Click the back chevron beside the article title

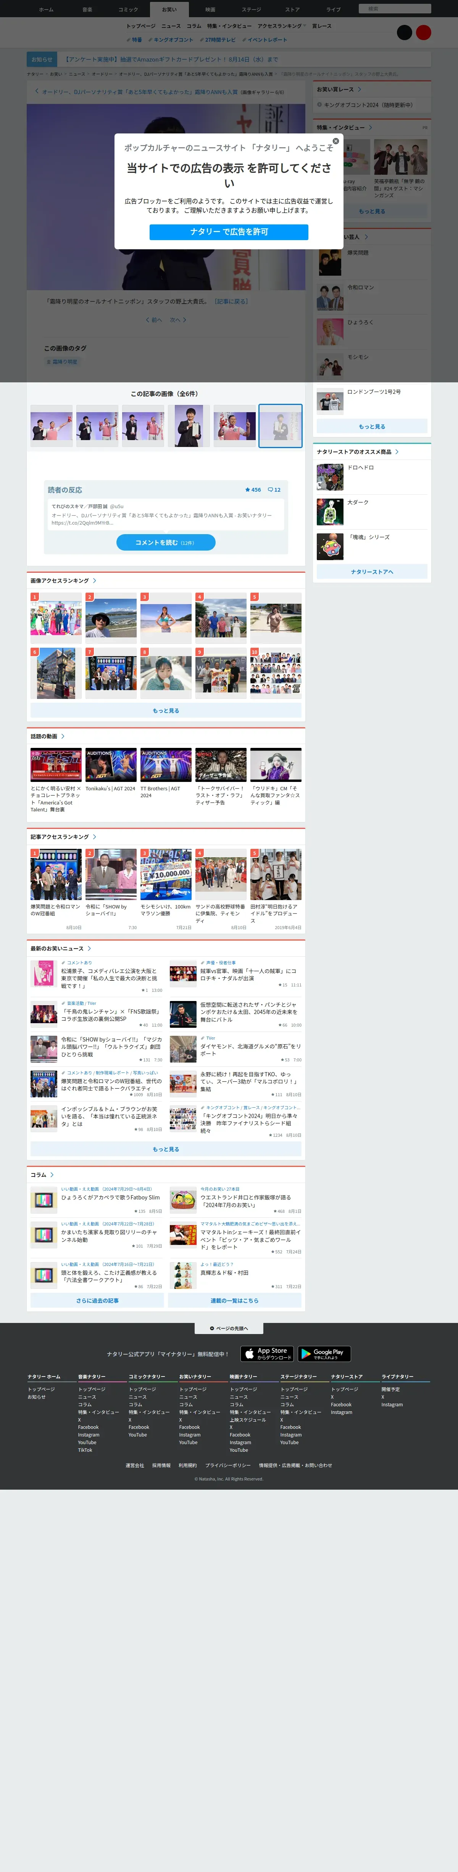37,91
